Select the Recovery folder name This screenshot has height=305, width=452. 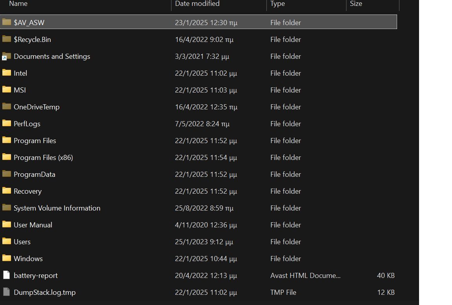pos(27,191)
